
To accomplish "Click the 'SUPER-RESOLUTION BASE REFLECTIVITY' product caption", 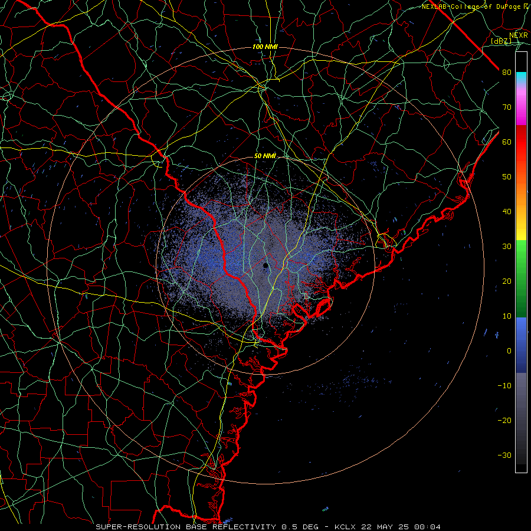I will point(186,527).
